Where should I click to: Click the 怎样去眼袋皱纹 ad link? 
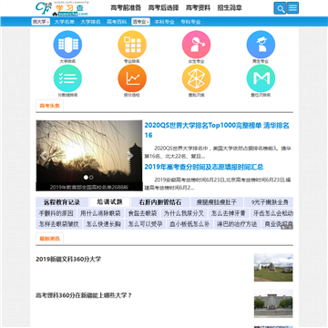(x=59, y=224)
